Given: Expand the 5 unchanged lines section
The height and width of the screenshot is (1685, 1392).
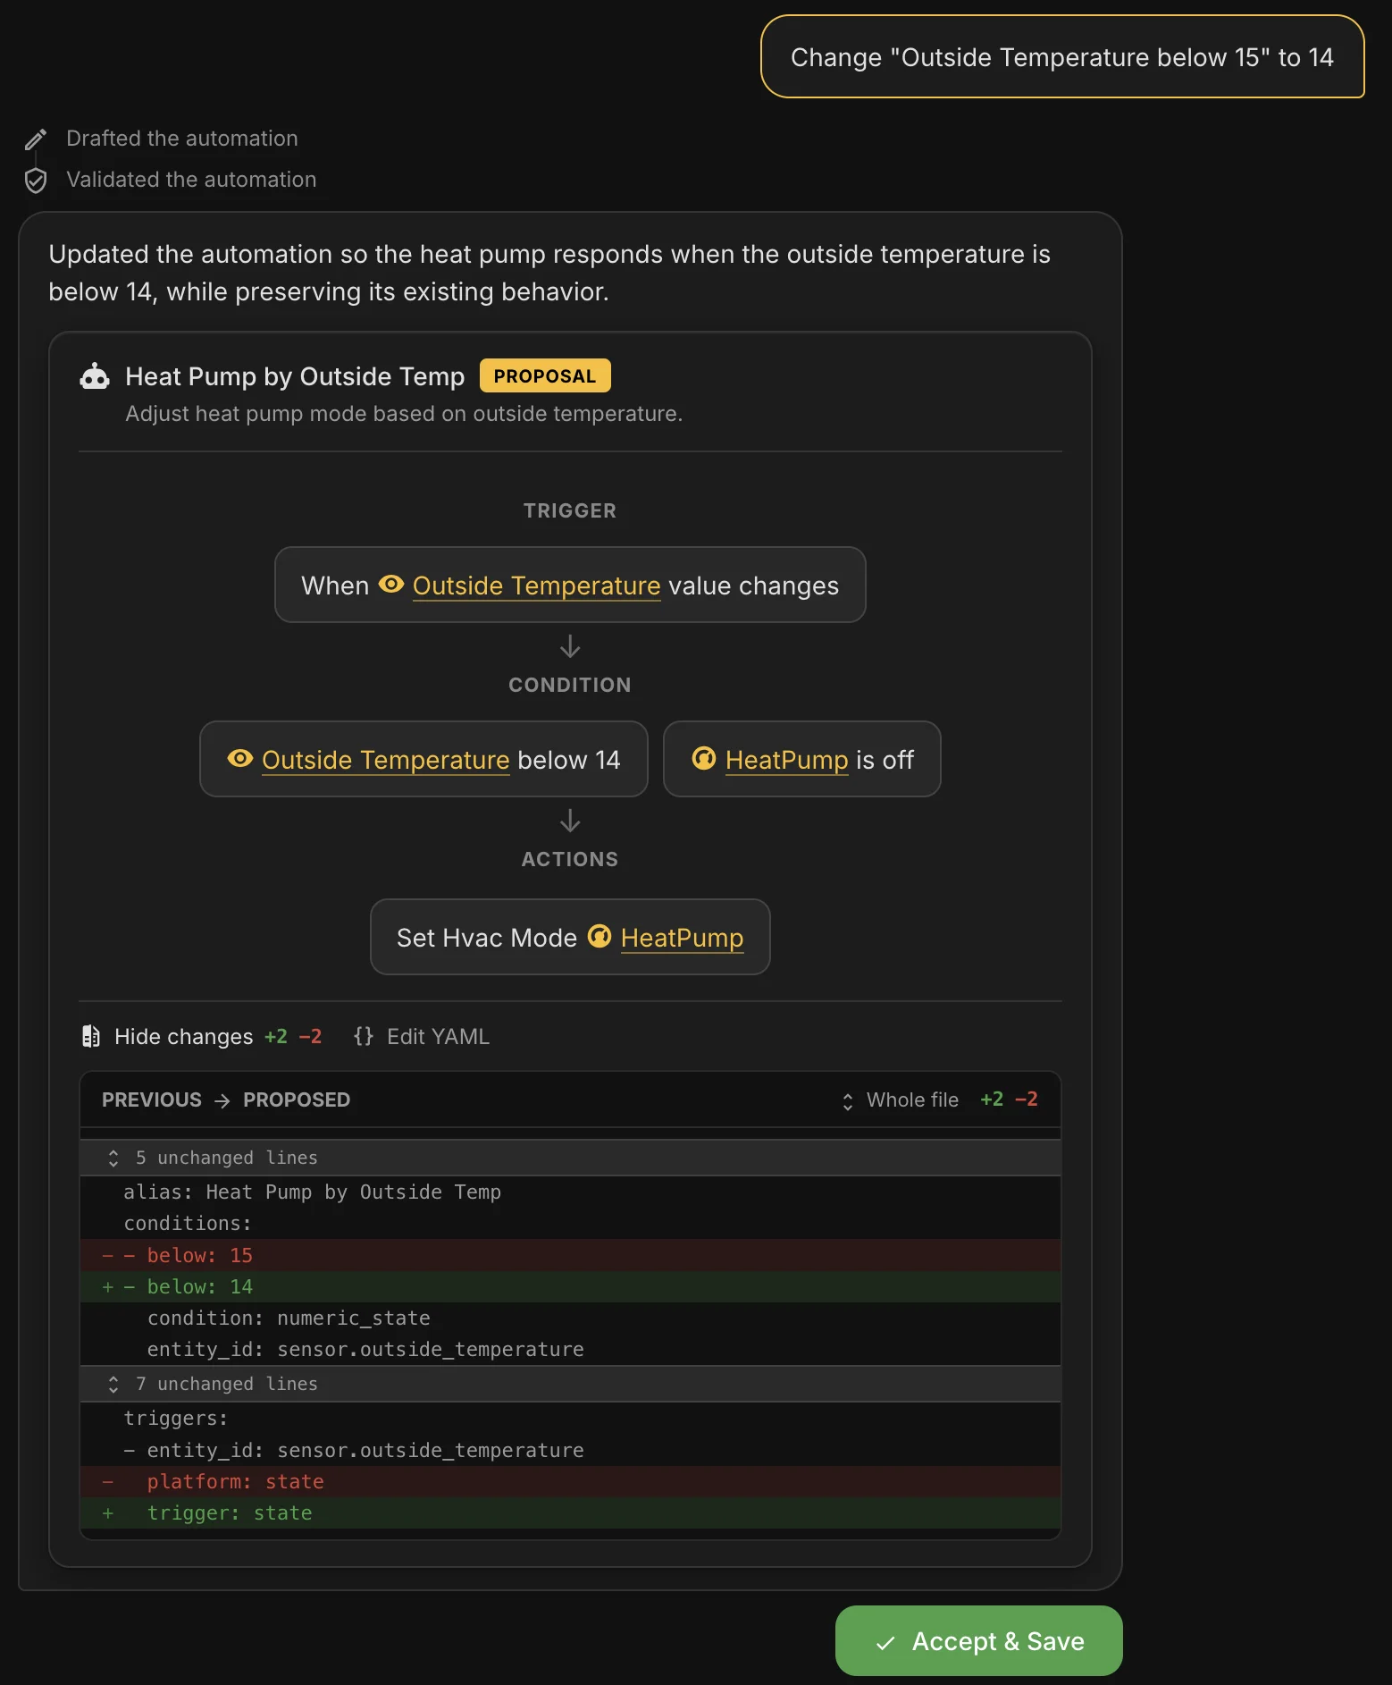Looking at the screenshot, I should click(x=570, y=1158).
